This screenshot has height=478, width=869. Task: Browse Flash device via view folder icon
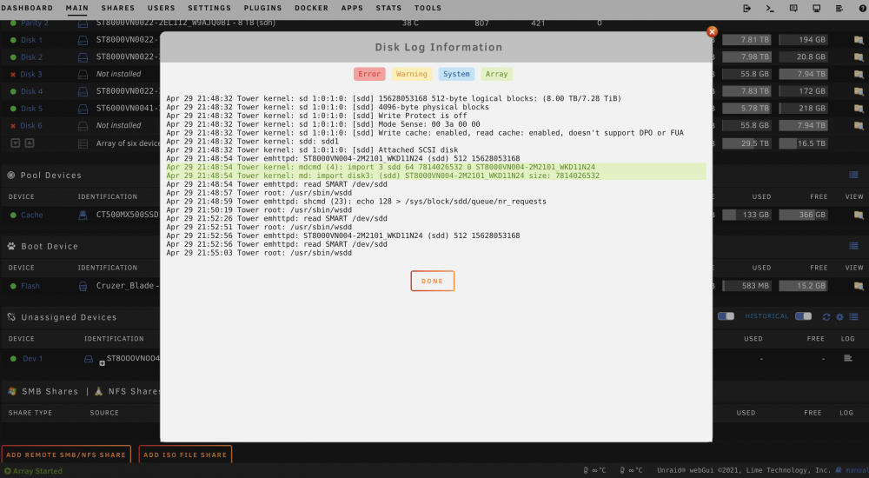click(x=859, y=286)
